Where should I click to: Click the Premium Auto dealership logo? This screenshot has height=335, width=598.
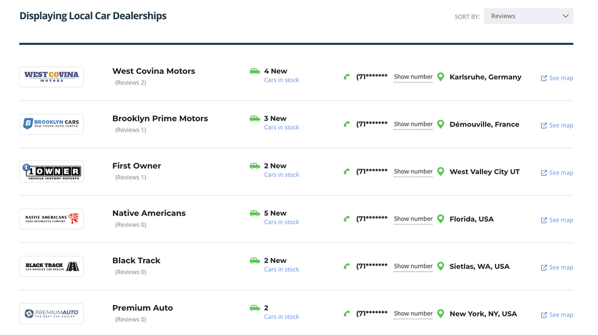click(51, 313)
